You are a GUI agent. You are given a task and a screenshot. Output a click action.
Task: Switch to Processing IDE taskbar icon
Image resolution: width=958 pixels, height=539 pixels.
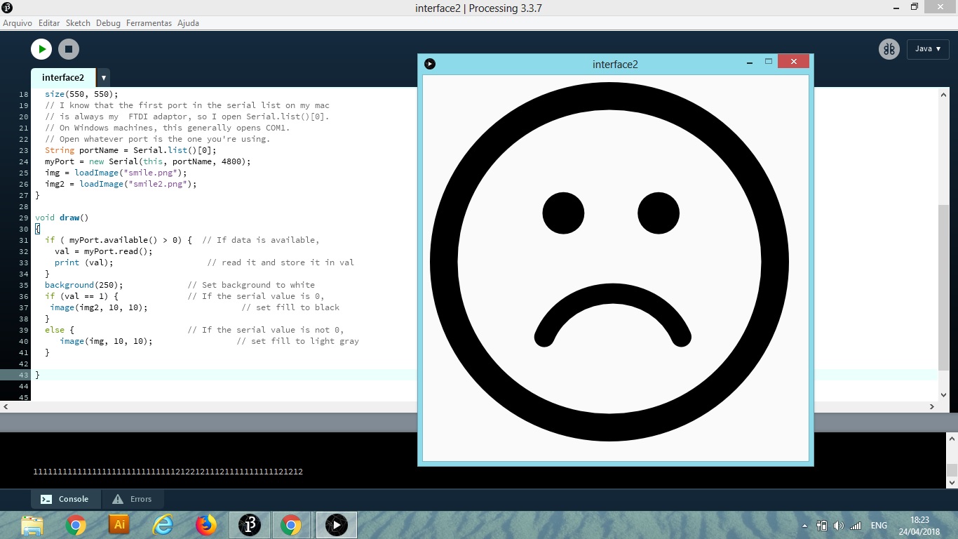pyautogui.click(x=249, y=525)
